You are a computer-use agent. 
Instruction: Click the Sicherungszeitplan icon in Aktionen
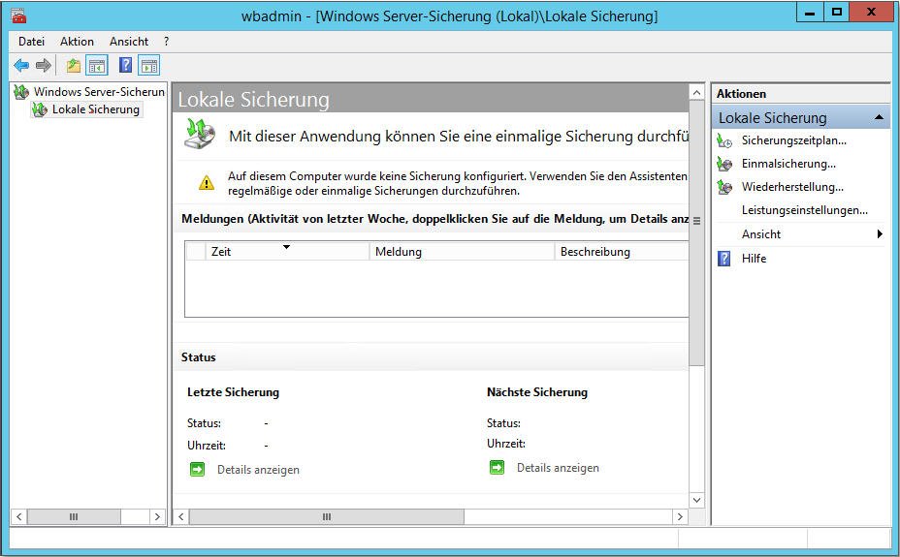(724, 140)
